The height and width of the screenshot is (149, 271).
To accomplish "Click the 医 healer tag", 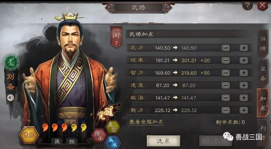I will click(57, 141).
